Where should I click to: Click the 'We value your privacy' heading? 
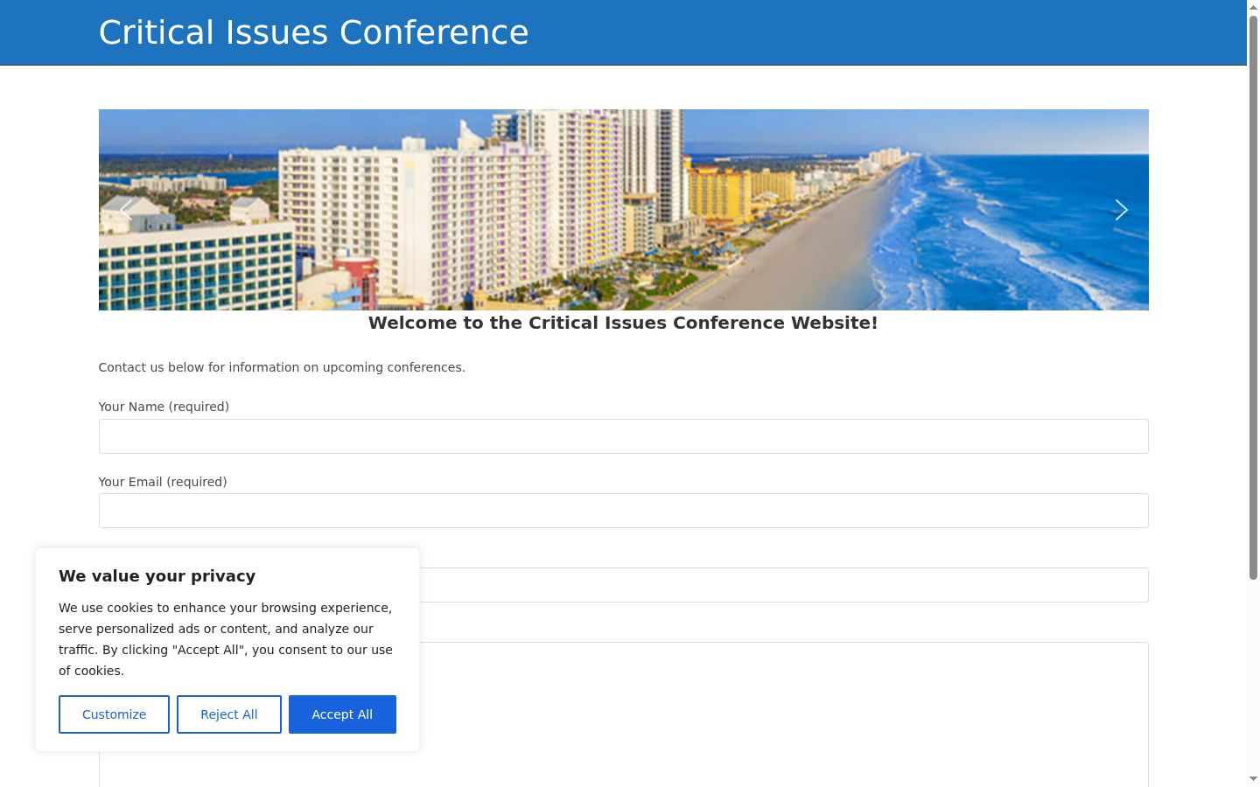click(x=157, y=576)
